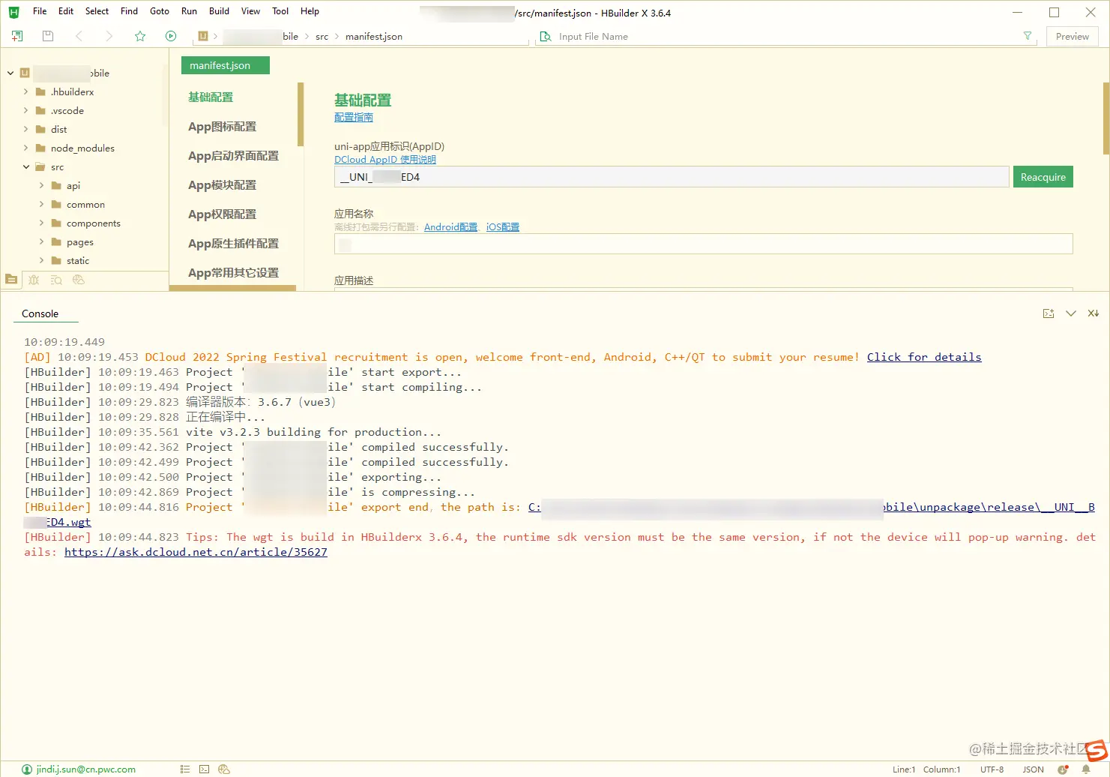Click the filter funnel icon
The width and height of the screenshot is (1110, 777).
click(x=1028, y=36)
